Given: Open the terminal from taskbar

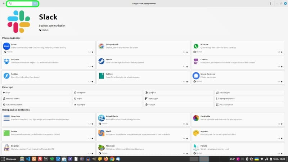Looking at the screenshot, I should click(46, 159).
